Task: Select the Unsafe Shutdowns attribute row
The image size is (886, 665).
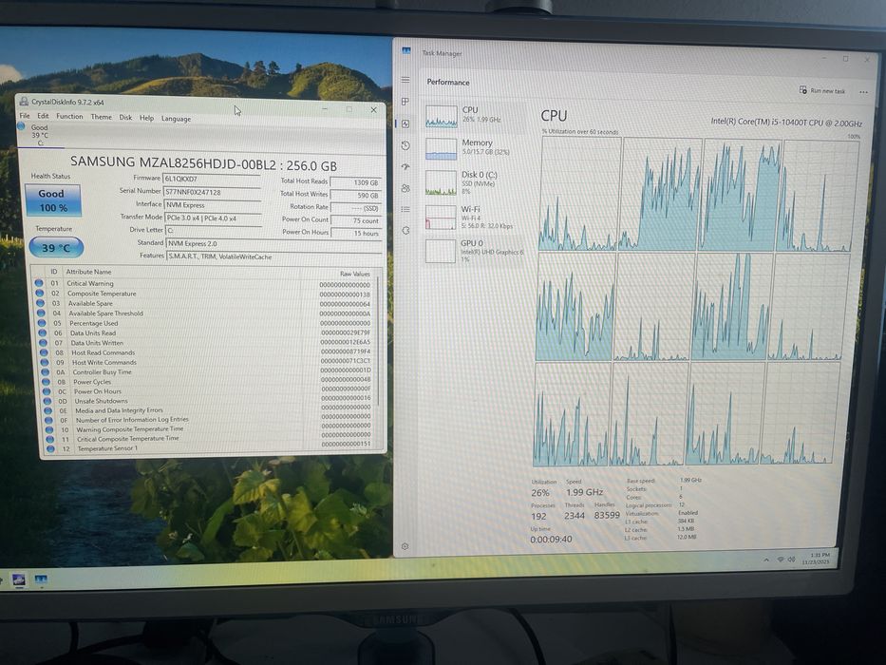Action: coord(209,401)
